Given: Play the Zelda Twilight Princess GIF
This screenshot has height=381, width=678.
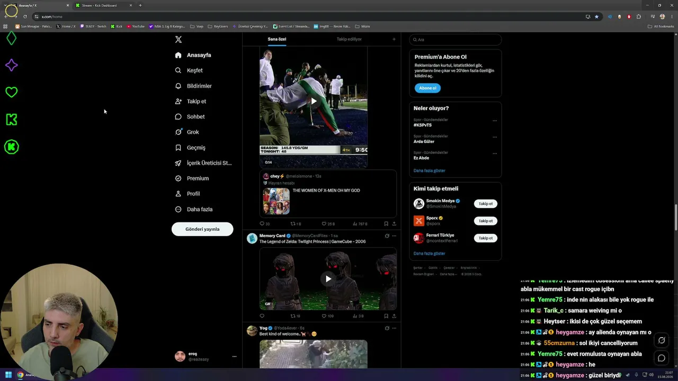Looking at the screenshot, I should click(x=328, y=279).
